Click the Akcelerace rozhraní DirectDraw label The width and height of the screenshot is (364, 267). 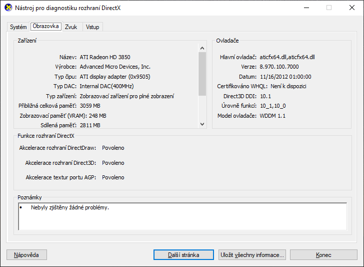57,148
